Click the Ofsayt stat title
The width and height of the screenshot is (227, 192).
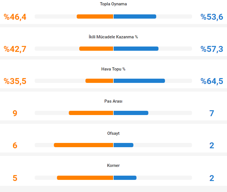[x=113, y=133]
